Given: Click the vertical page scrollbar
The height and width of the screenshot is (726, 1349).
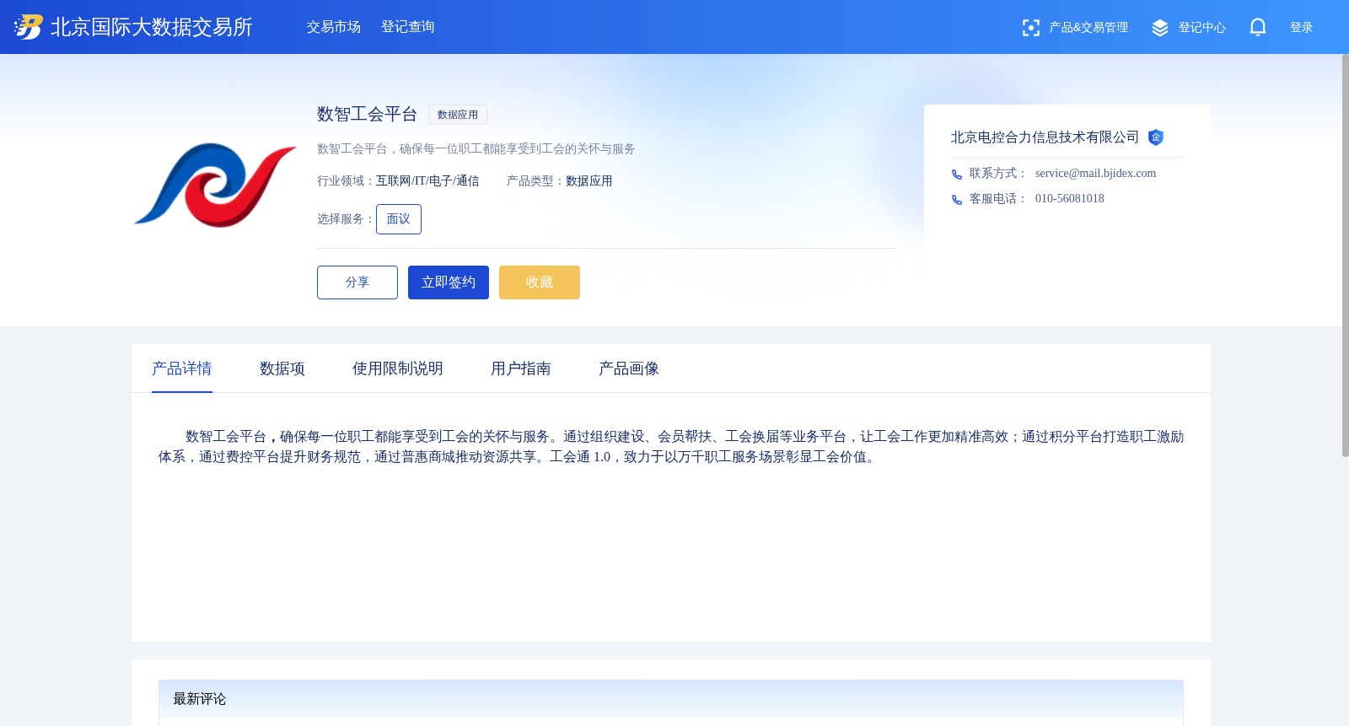Looking at the screenshot, I should click(1345, 255).
